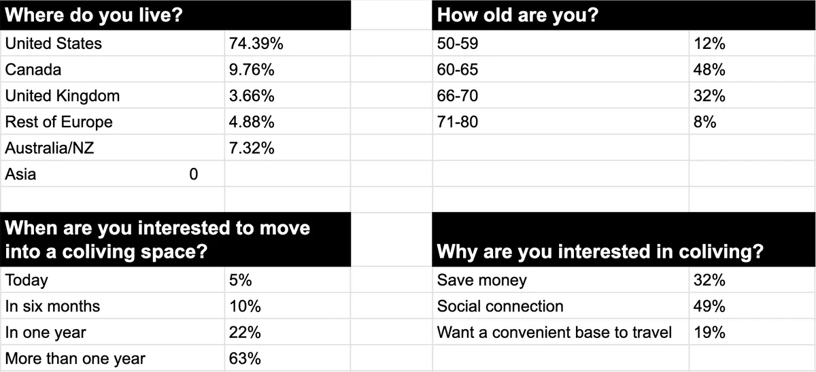
Task: Click the United States cell
Action: coord(112,44)
